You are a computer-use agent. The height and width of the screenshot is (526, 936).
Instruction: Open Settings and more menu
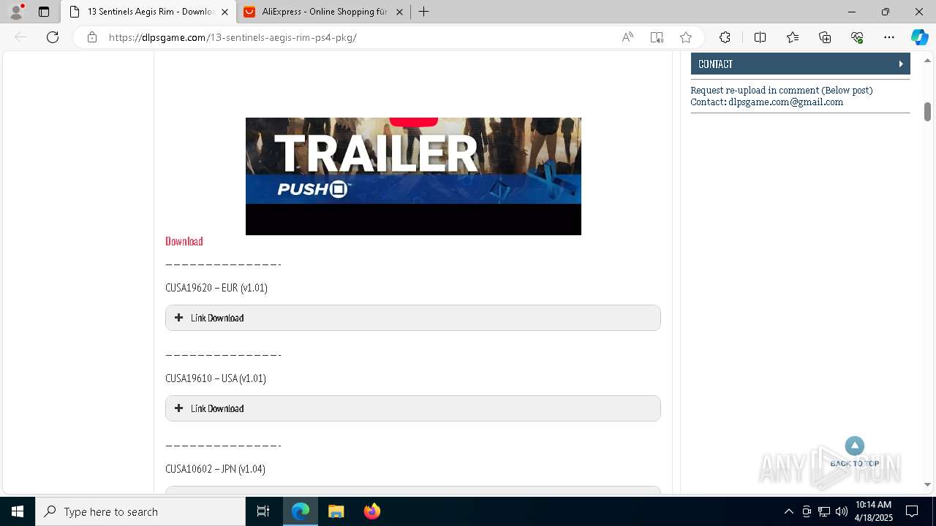(889, 37)
